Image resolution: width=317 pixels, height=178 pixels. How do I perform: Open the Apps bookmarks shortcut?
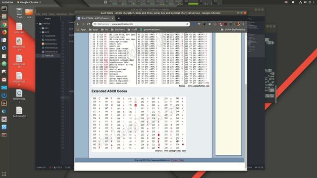pos(82,30)
